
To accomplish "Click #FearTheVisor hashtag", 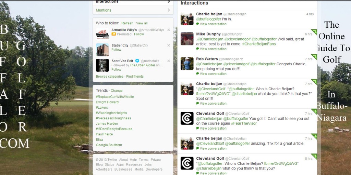I will click(244, 123).
